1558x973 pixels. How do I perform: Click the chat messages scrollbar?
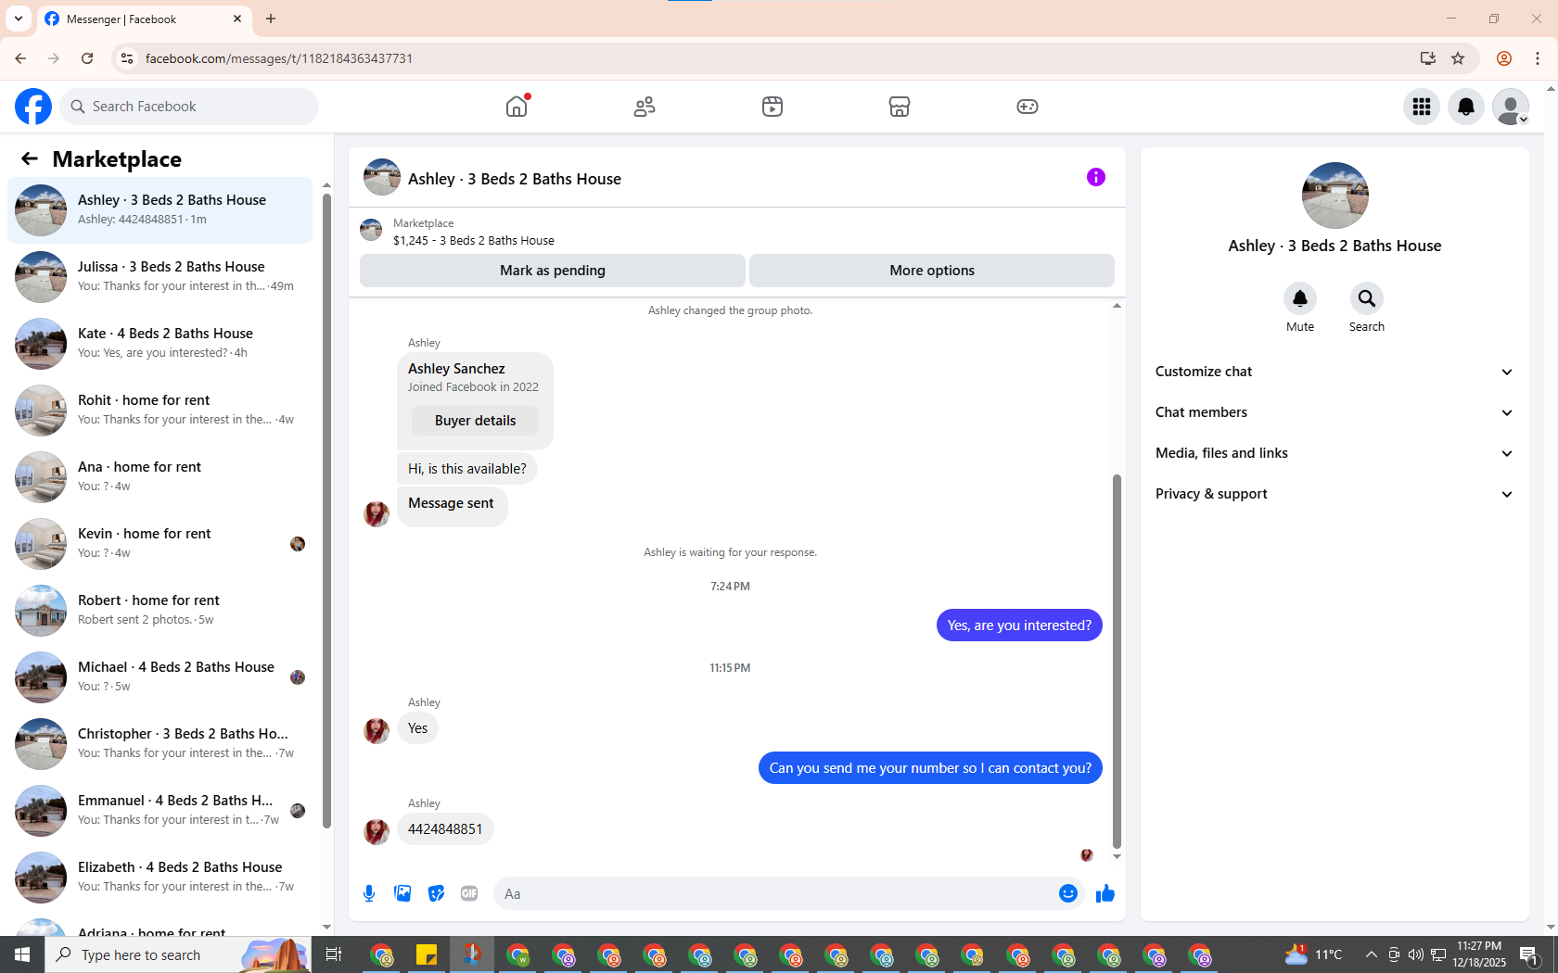click(1117, 661)
